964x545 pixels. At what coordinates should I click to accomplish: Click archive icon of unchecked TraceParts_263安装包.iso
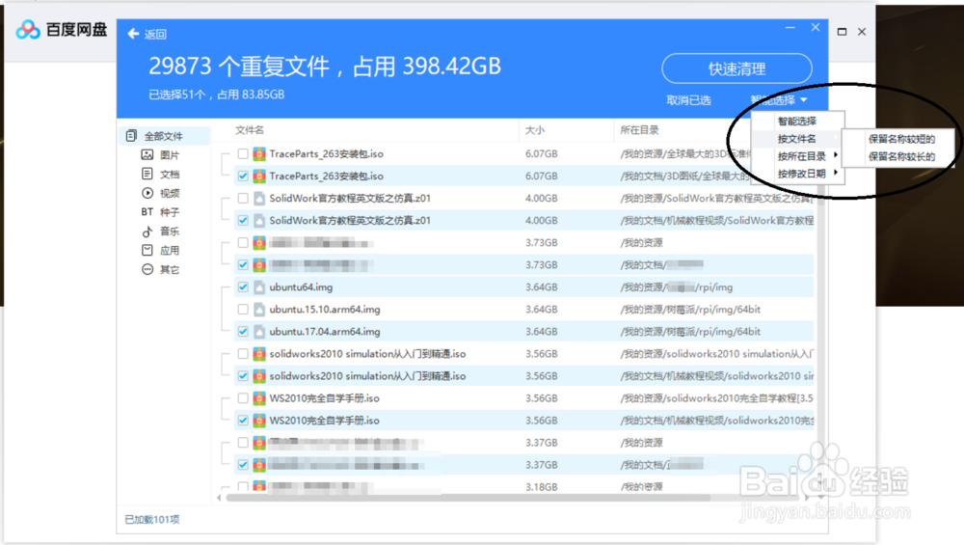click(259, 153)
